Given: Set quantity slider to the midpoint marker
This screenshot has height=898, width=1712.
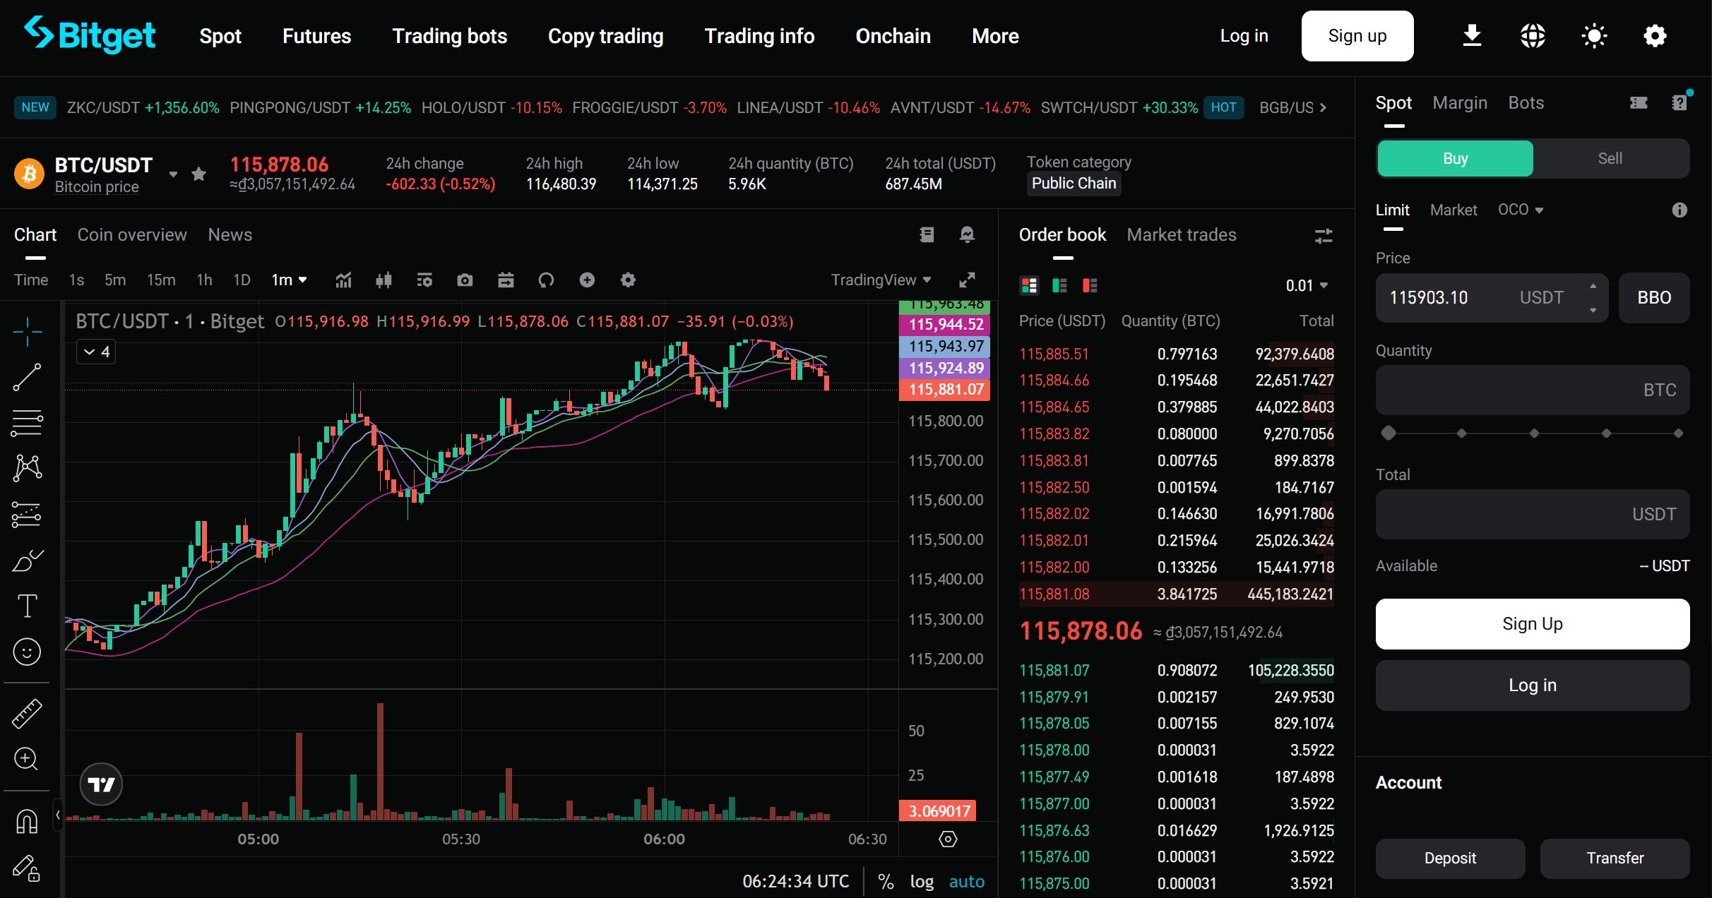Looking at the screenshot, I should click(1534, 433).
